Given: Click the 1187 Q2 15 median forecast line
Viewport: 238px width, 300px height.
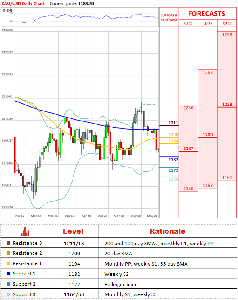Looking at the screenshot, I should (188, 151).
